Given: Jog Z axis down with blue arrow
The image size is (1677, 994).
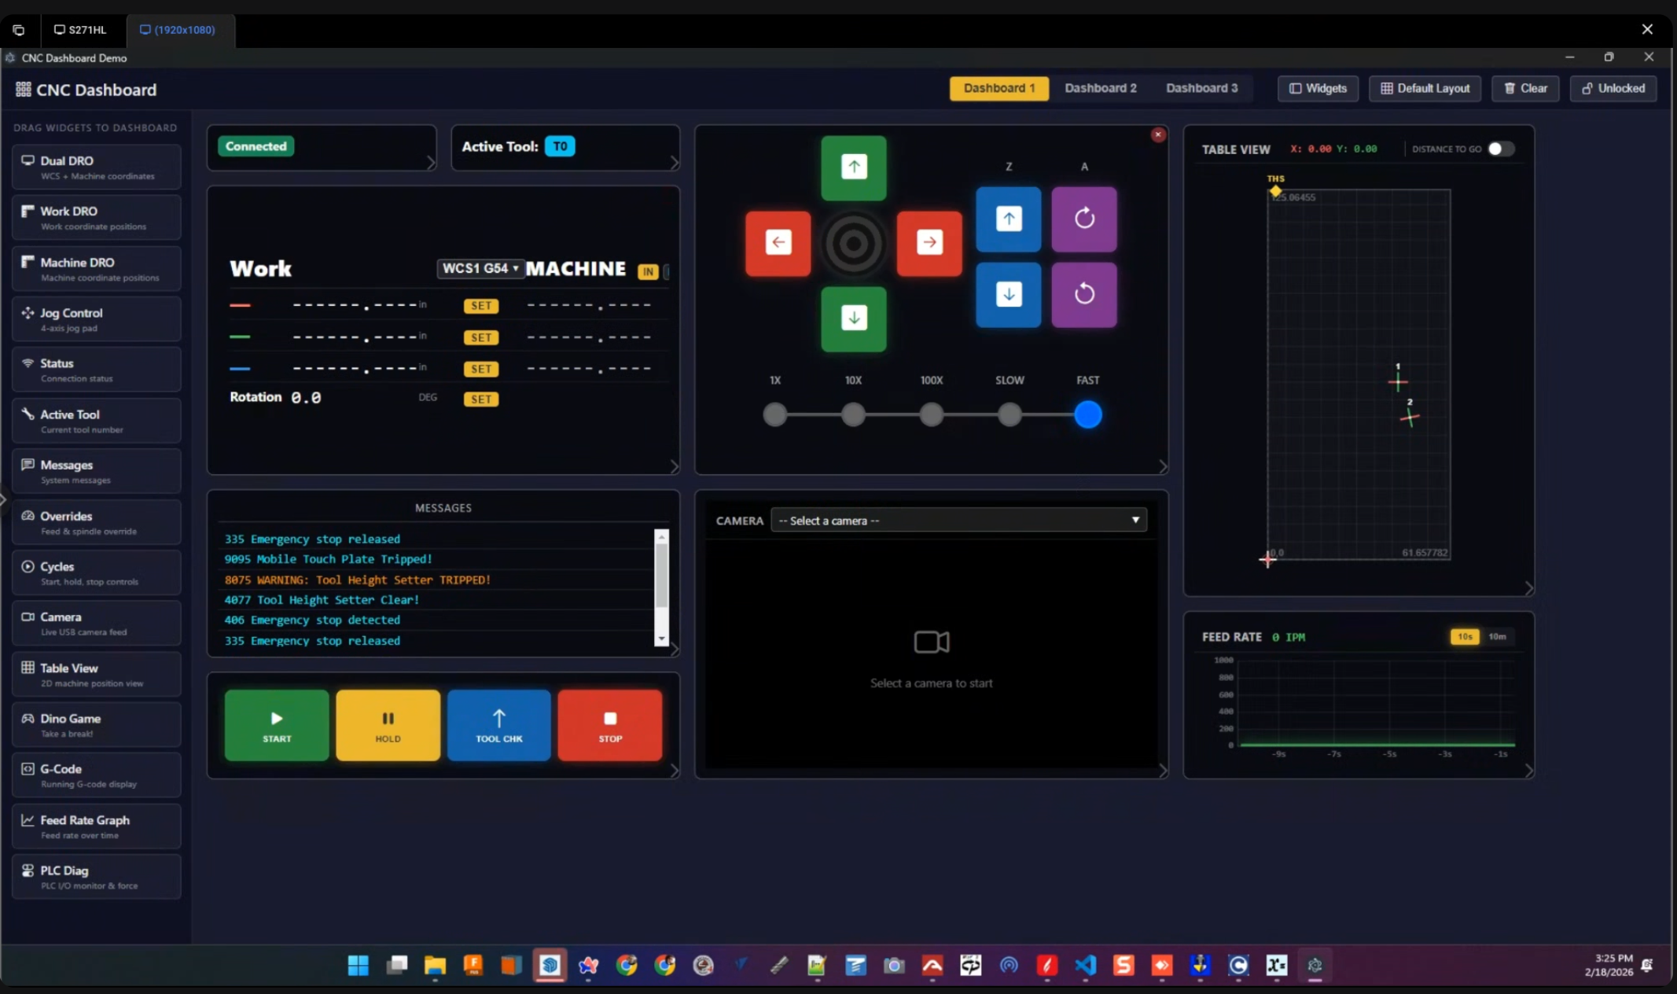Looking at the screenshot, I should (x=1008, y=294).
